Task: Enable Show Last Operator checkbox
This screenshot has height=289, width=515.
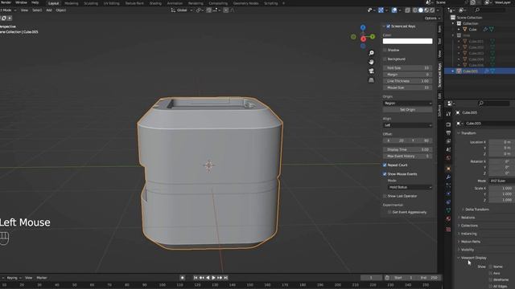Action: pos(385,196)
